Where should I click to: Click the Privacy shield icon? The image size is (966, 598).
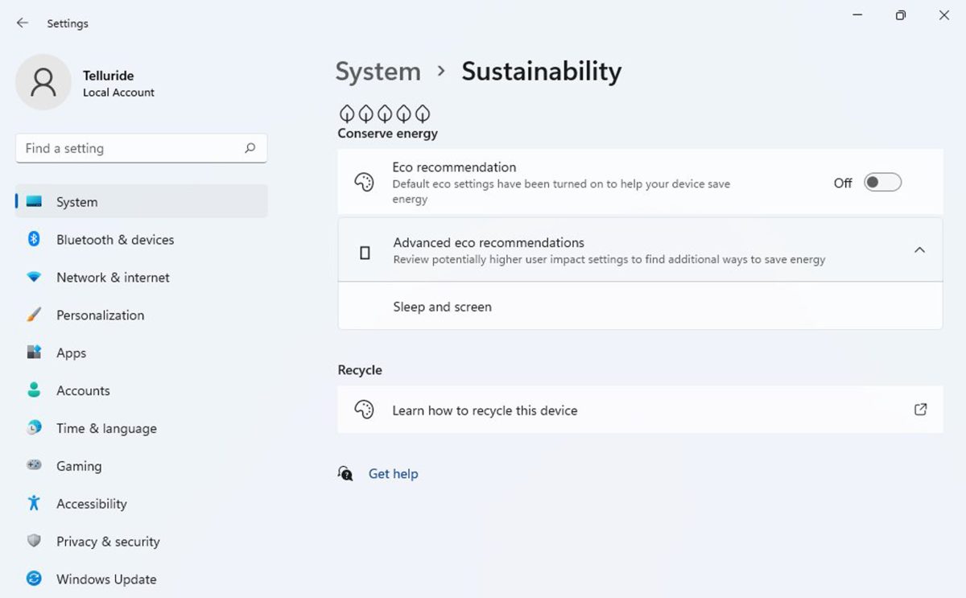(34, 541)
